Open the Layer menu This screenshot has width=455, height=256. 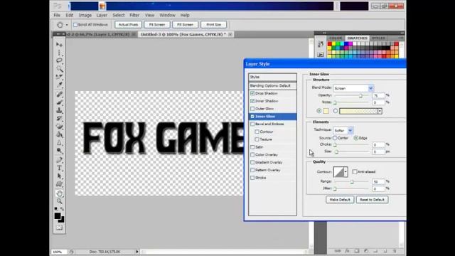point(102,15)
